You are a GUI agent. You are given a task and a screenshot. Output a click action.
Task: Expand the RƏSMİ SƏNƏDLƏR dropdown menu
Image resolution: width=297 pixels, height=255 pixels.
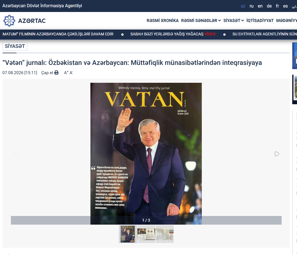201,20
